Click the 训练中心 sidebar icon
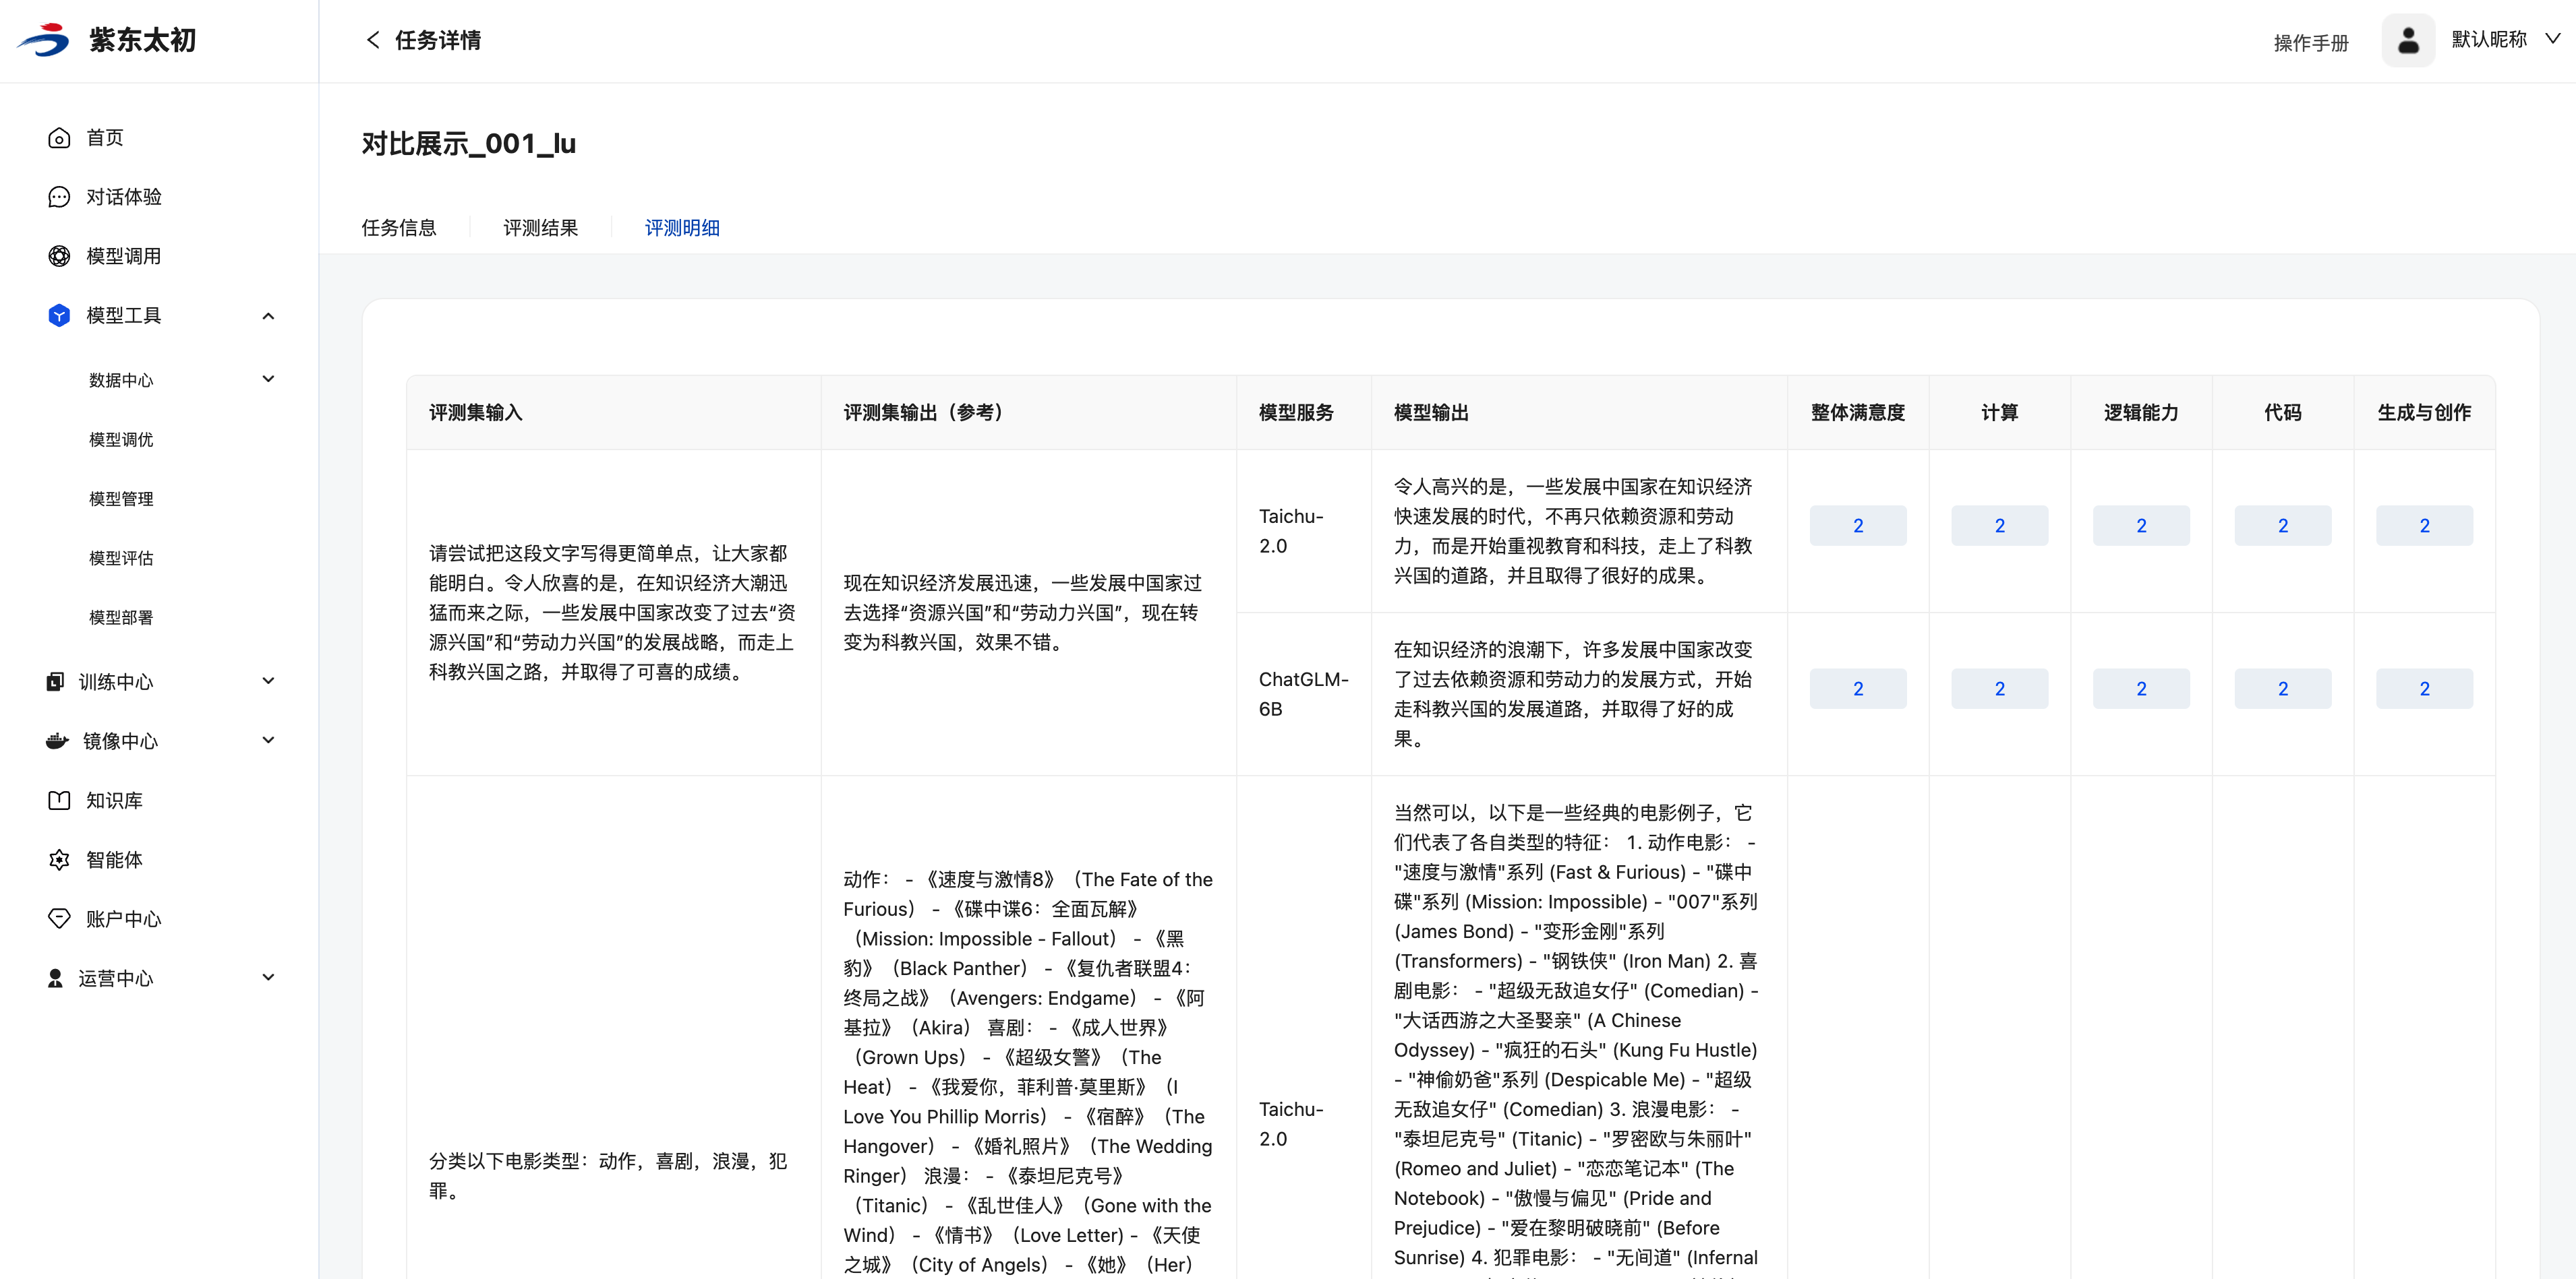The height and width of the screenshot is (1279, 2576). coord(55,681)
